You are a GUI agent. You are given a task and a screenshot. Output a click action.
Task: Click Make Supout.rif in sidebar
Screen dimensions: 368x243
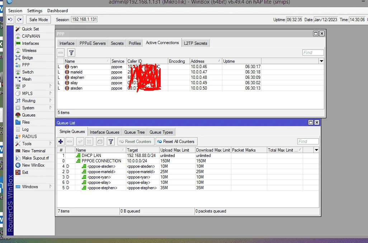35,158
